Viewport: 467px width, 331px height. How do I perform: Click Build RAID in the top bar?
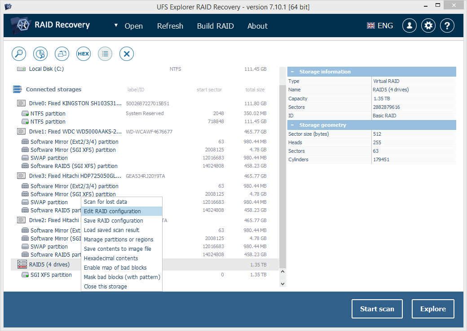(215, 26)
